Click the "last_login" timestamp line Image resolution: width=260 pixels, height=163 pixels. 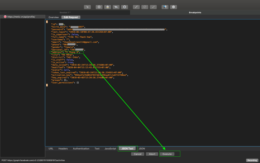82,32
